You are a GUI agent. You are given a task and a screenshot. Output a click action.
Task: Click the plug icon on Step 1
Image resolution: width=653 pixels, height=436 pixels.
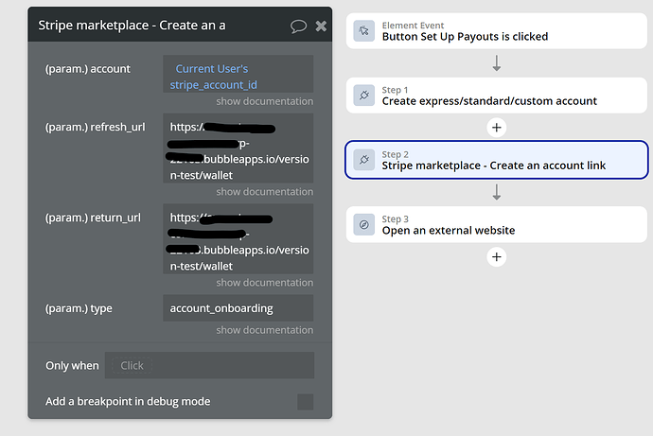(x=364, y=96)
